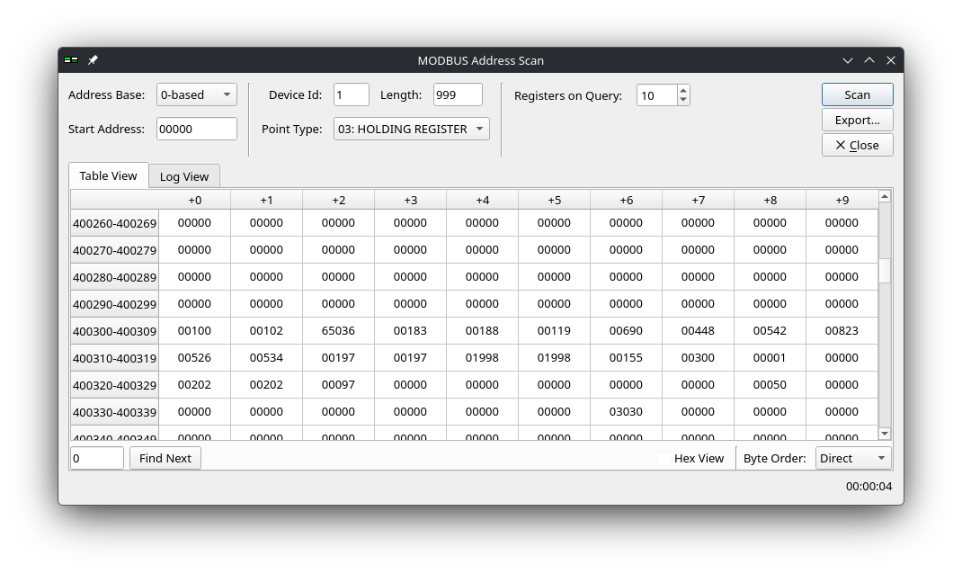Screen dimensions: 962x574
Task: Click the Find Next button
Action: click(x=165, y=458)
